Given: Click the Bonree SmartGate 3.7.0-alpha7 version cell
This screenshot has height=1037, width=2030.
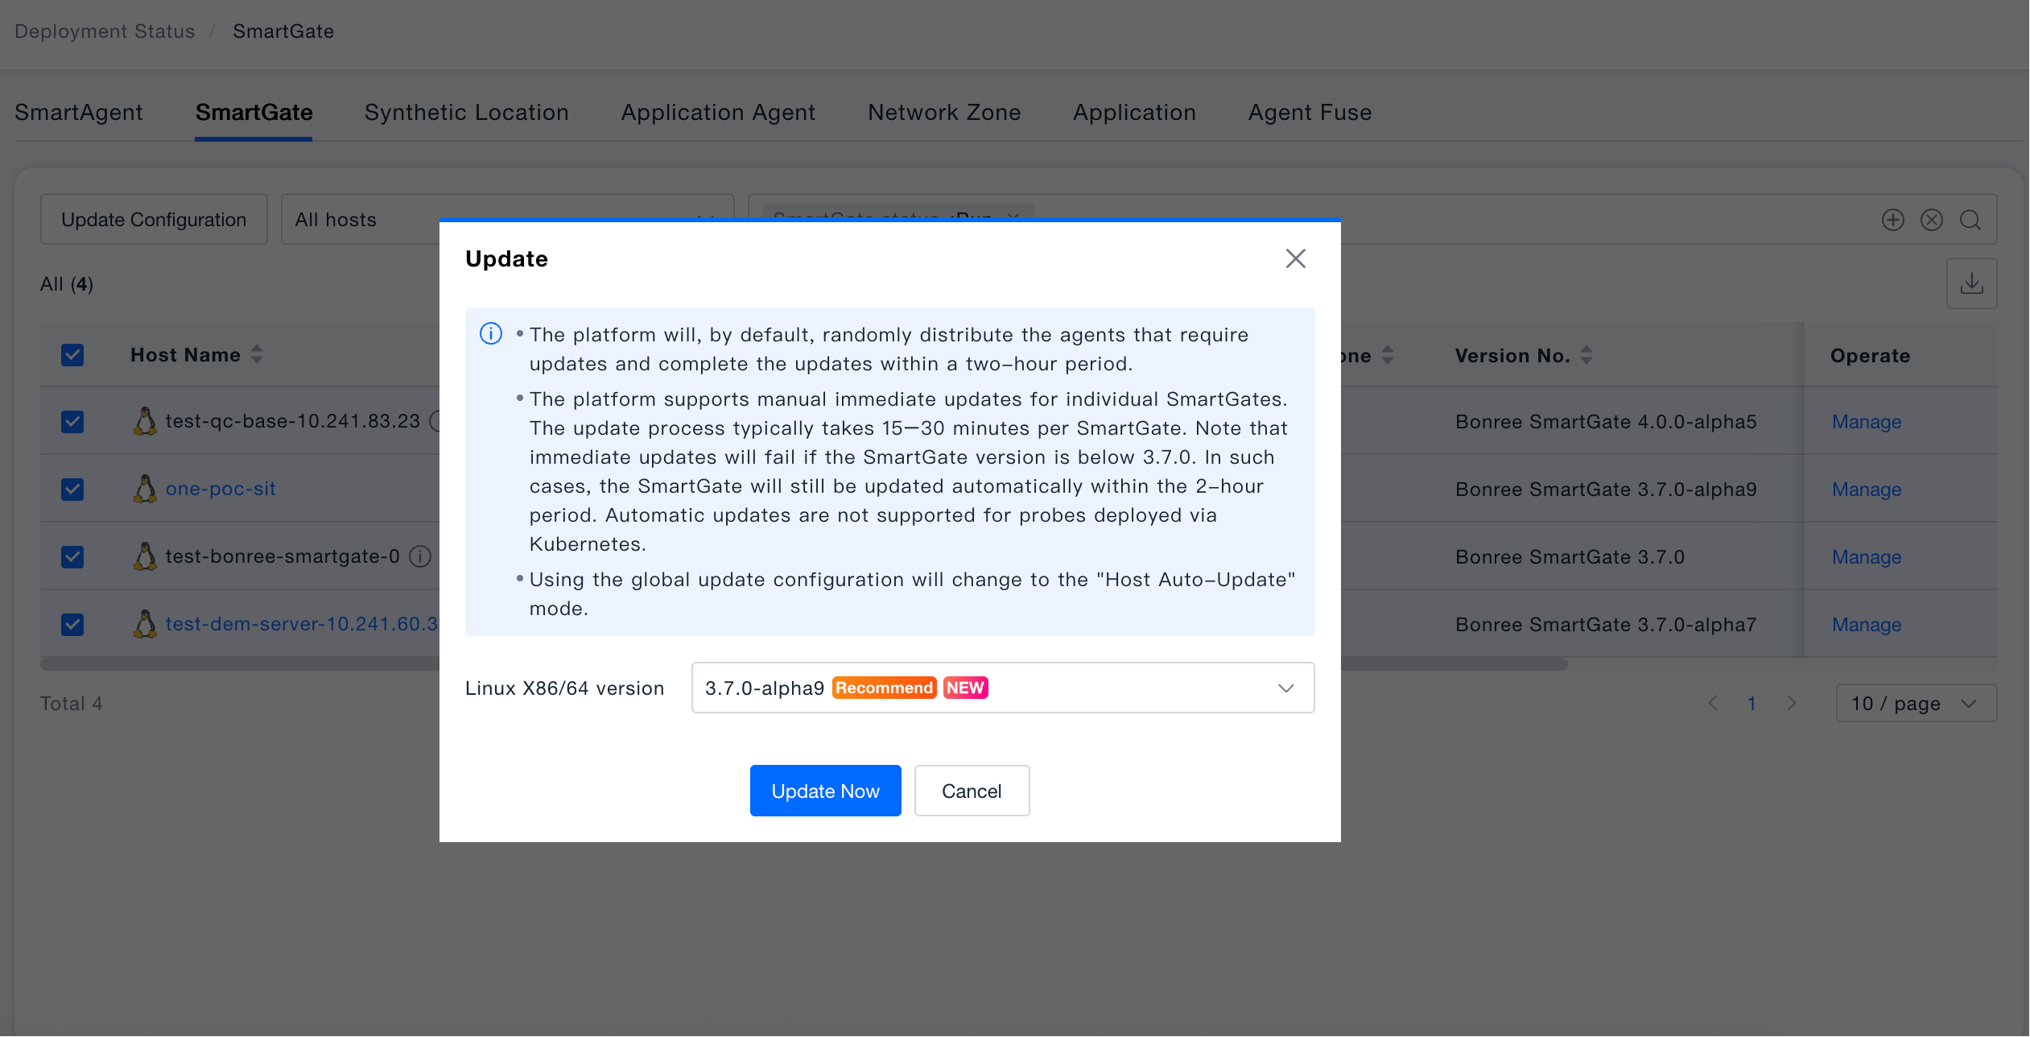Looking at the screenshot, I should (x=1605, y=625).
